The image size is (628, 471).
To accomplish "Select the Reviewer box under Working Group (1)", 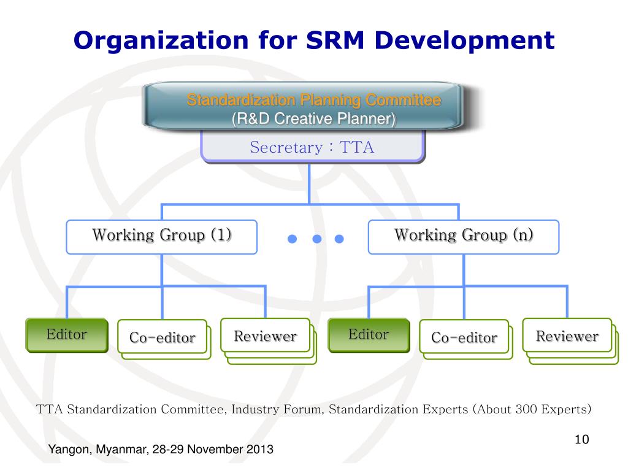I will click(266, 335).
